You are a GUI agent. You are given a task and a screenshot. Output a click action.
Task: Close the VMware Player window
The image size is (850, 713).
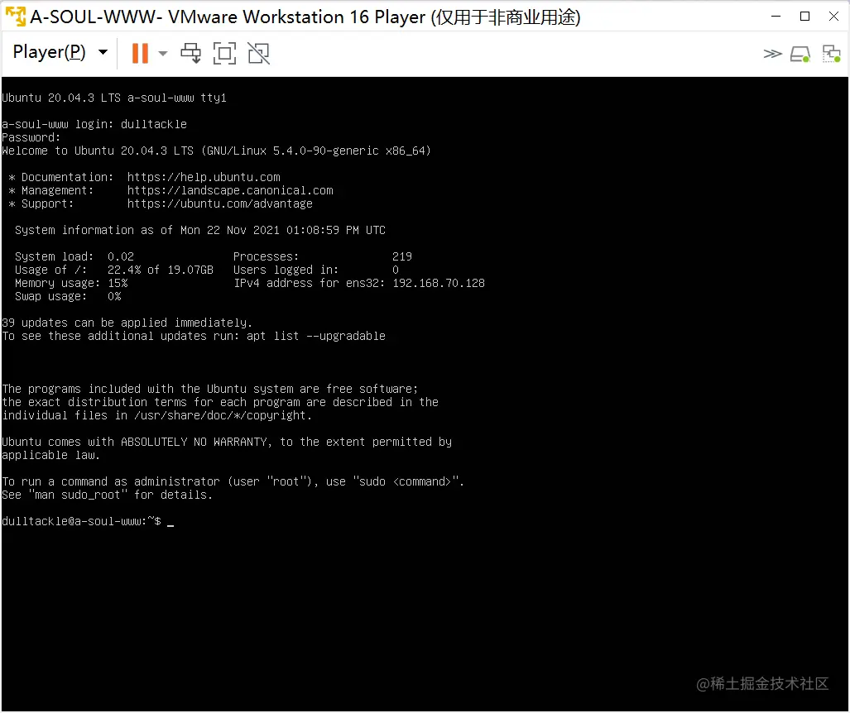pos(833,17)
